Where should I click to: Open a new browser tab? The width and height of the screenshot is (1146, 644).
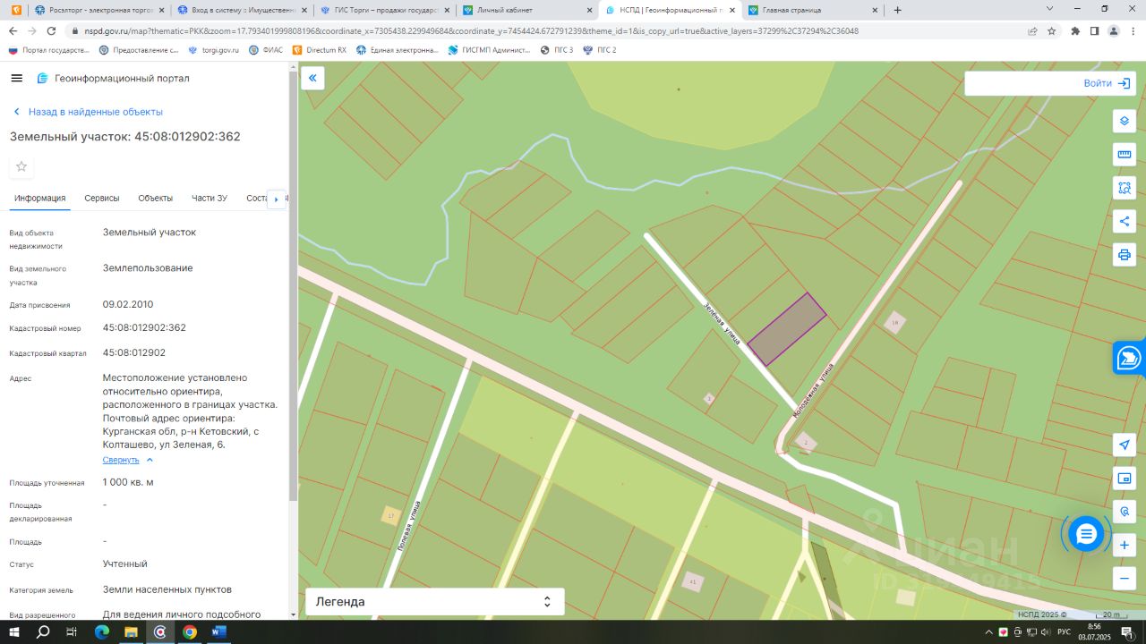(x=897, y=10)
